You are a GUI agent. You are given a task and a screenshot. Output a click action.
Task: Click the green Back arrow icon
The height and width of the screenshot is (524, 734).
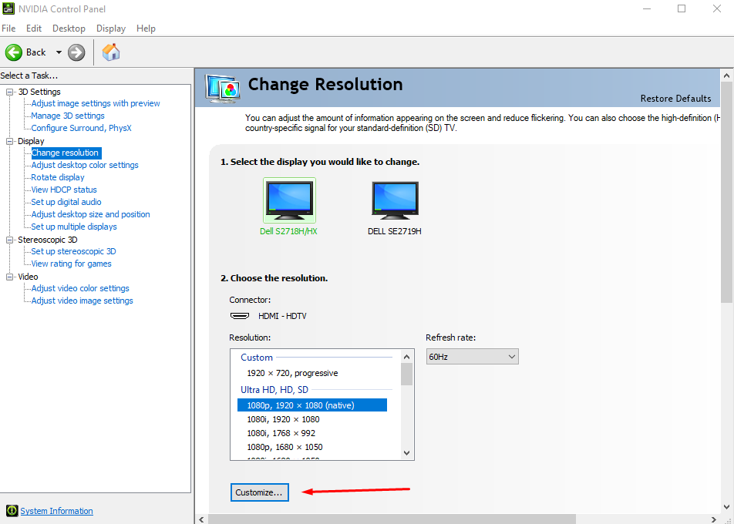click(14, 52)
